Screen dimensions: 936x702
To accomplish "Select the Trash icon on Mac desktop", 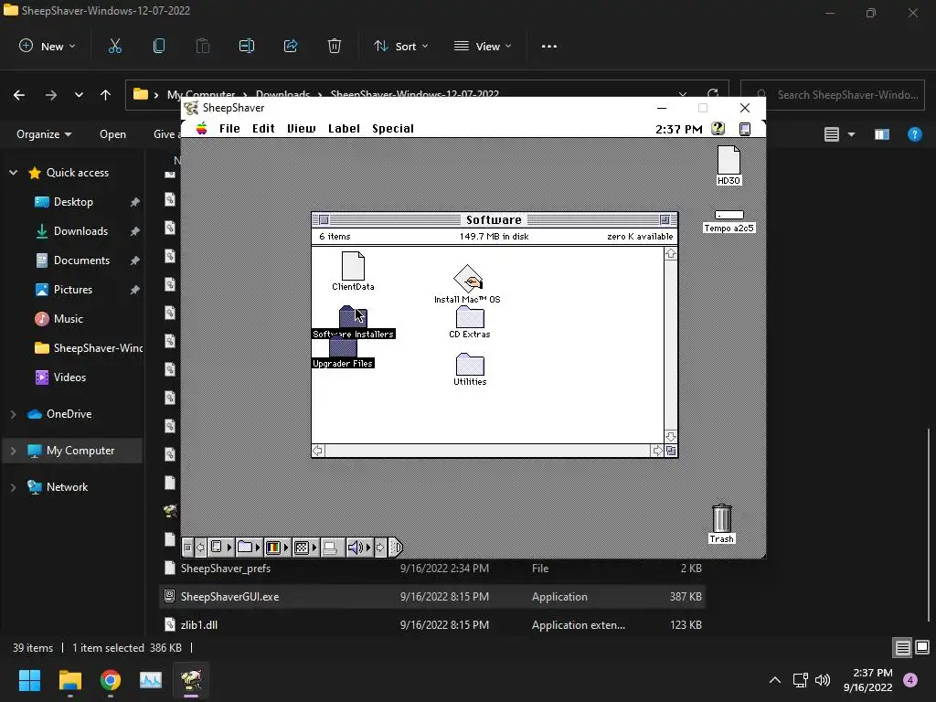I will click(x=722, y=518).
